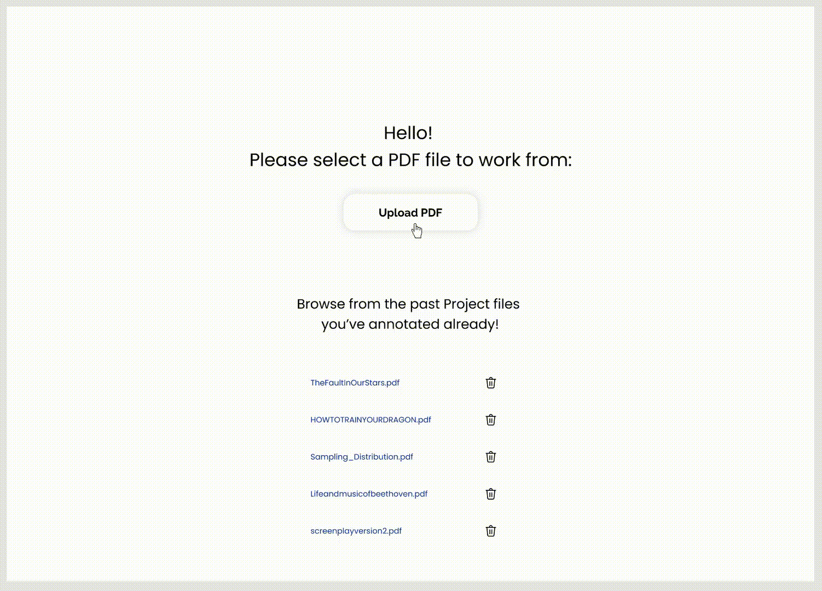This screenshot has width=822, height=591.
Task: Click the "you've annotated already!" line
Action: [409, 325]
